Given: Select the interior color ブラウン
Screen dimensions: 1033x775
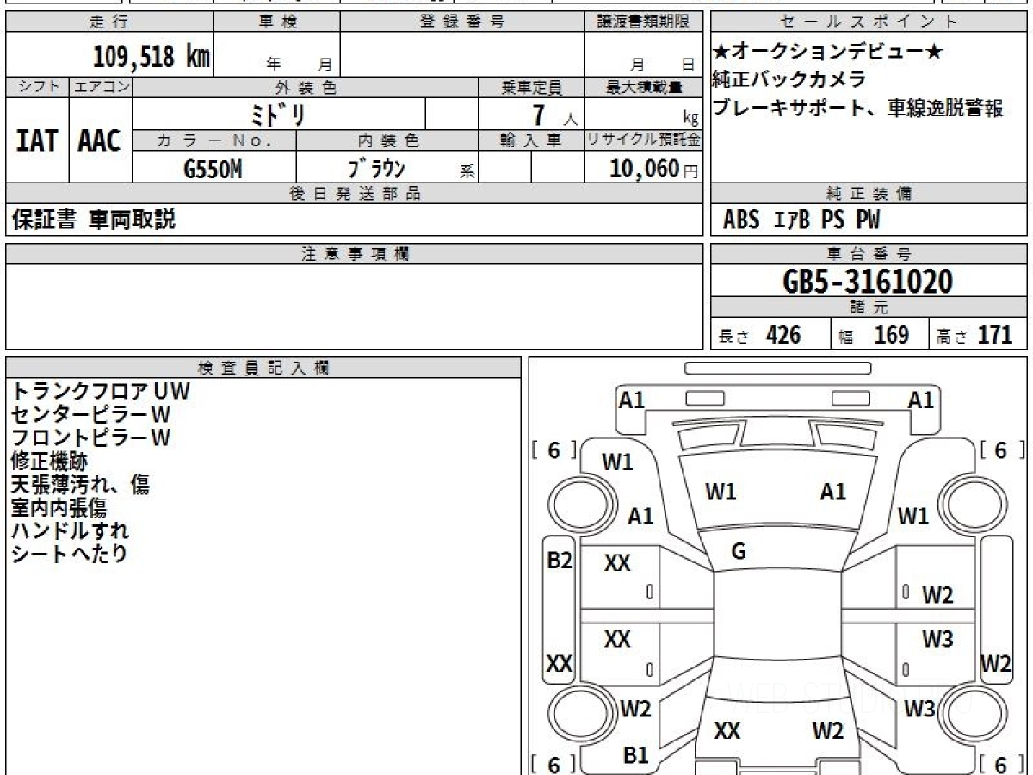Looking at the screenshot, I should click(x=377, y=168).
